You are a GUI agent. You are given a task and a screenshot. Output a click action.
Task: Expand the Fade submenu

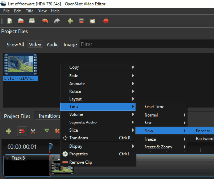coord(98,75)
